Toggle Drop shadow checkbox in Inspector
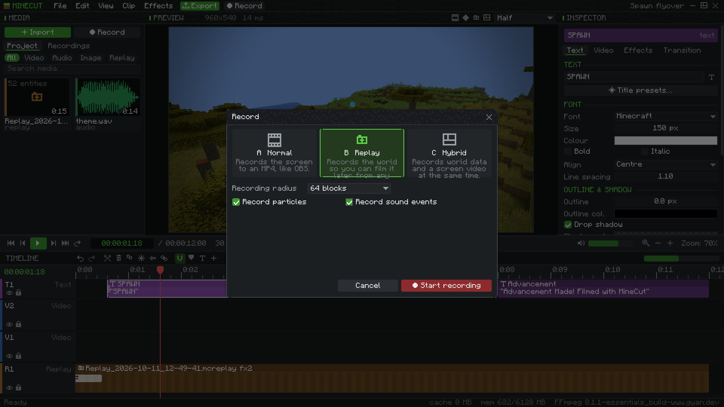Screen dimensions: 724x407 pyautogui.click(x=568, y=225)
